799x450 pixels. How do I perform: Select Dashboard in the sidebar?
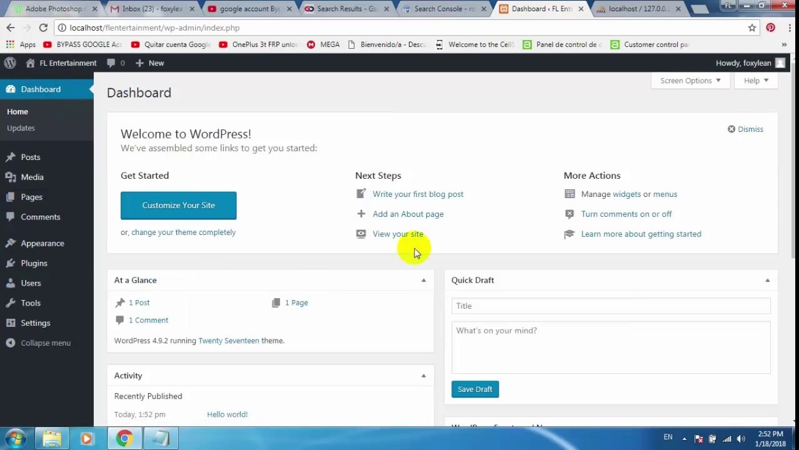[47, 89]
